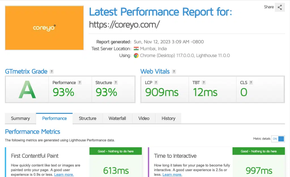Click the Share label text
The width and height of the screenshot is (290, 177).
(x=269, y=7)
